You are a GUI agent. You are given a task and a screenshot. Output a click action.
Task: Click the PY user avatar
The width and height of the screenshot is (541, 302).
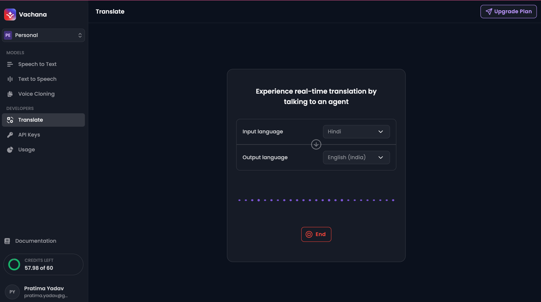[12, 292]
